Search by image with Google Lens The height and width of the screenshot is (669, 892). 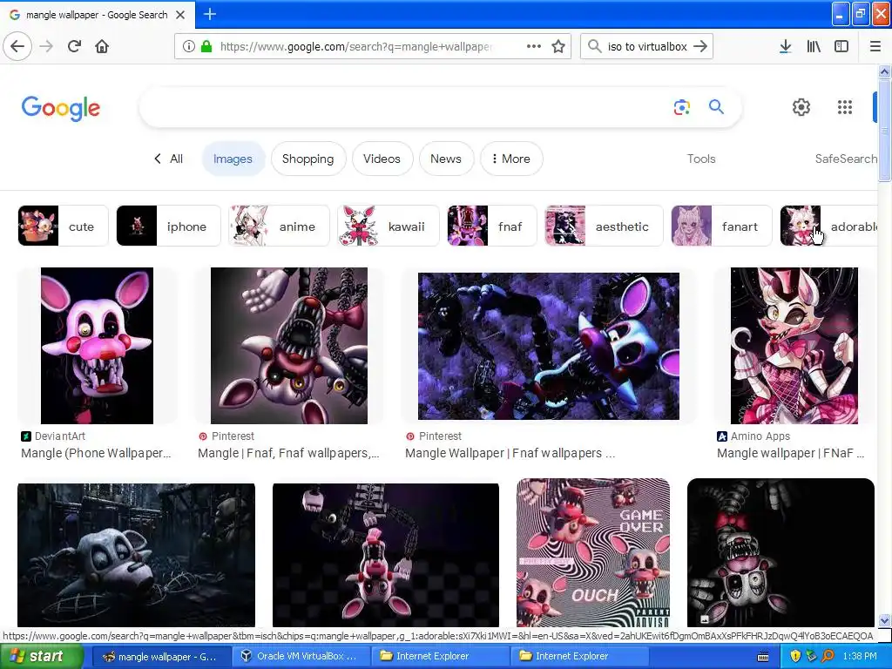681,107
